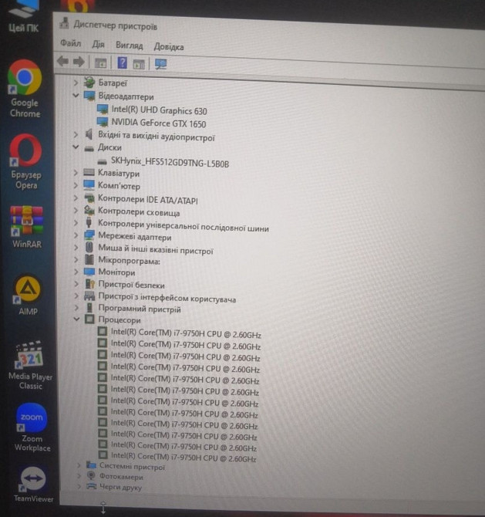This screenshot has width=485, height=517.
Task: Click the Forward arrow in the toolbar
Action: click(x=79, y=63)
